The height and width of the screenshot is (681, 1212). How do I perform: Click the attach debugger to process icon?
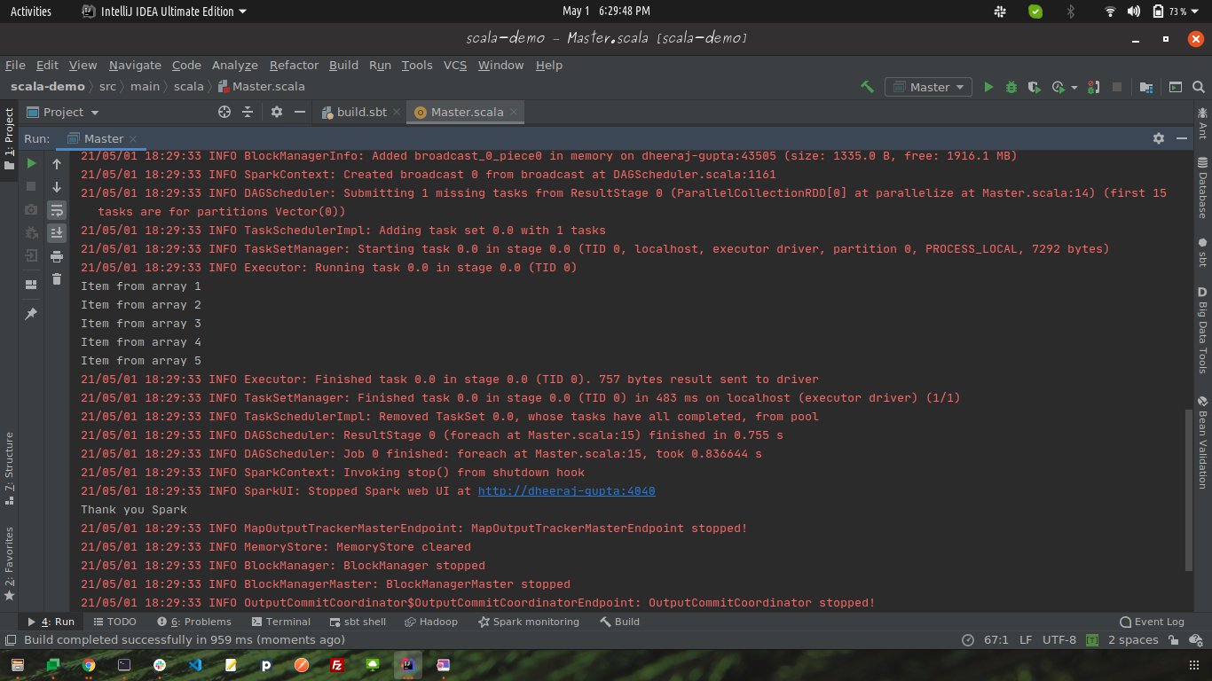pos(1094,87)
